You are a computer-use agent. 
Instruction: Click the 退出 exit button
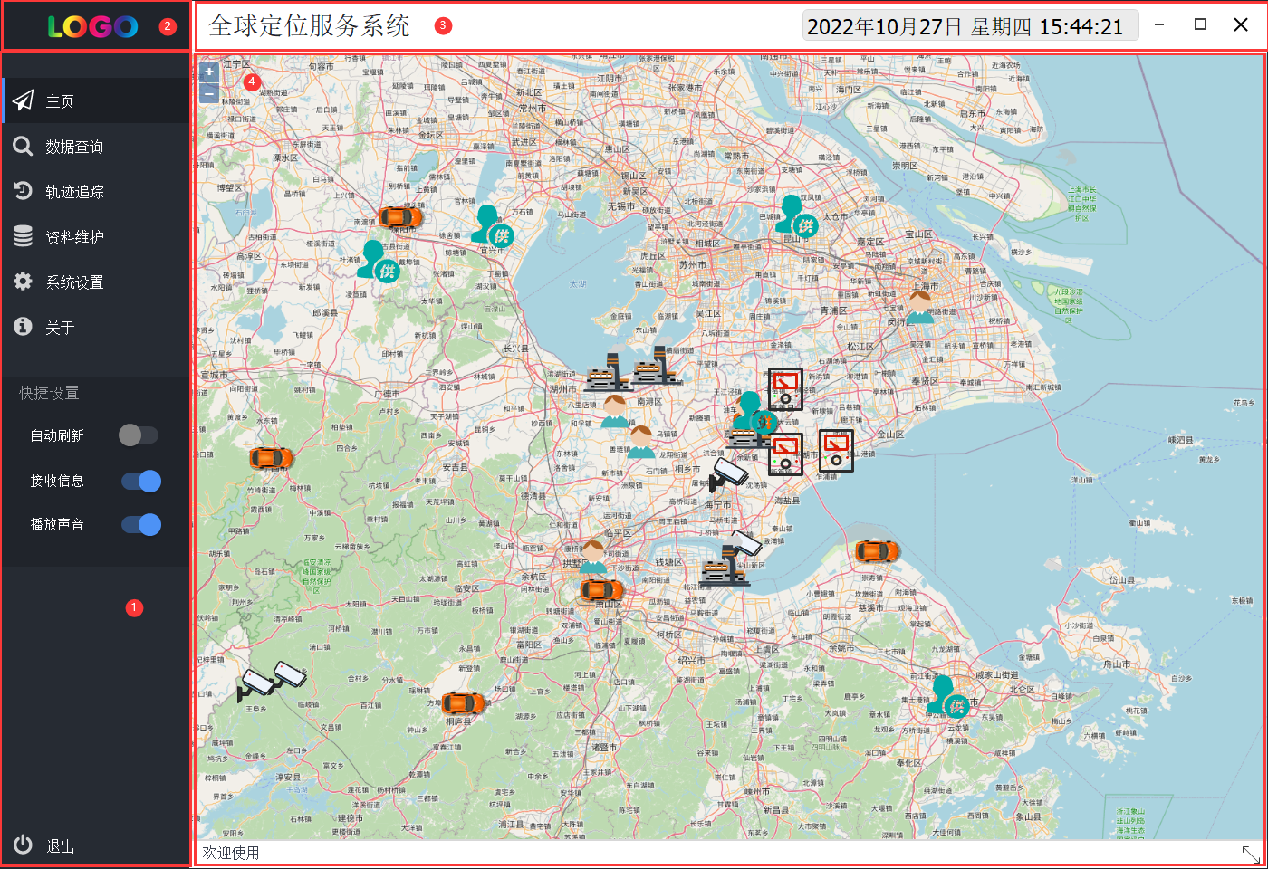tap(95, 845)
